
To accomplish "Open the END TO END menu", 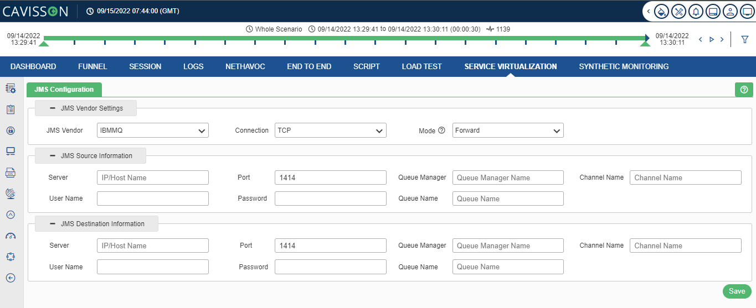I will point(309,66).
